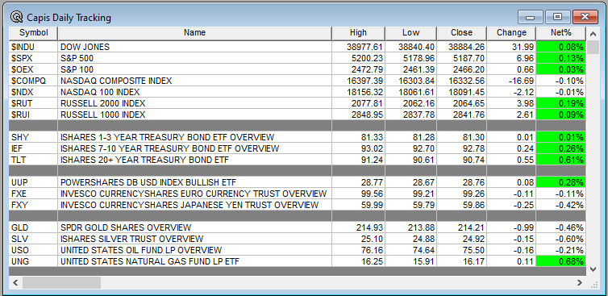Select the $RUT symbol cell

33,103
